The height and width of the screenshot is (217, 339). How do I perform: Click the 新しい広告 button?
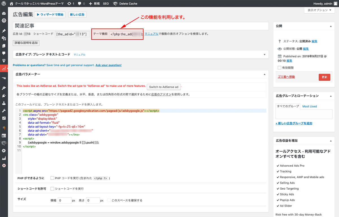click(77, 15)
